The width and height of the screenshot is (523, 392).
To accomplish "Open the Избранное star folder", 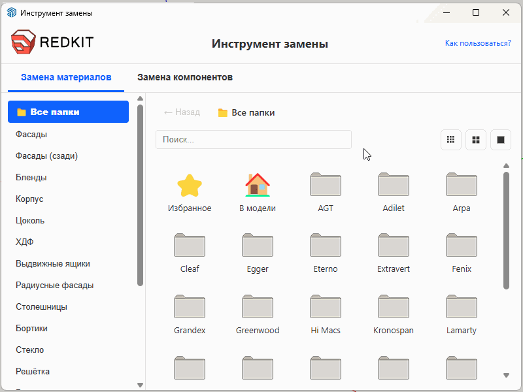I will [190, 193].
